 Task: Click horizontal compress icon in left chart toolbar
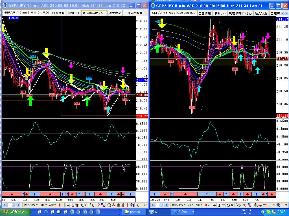click(114, 205)
